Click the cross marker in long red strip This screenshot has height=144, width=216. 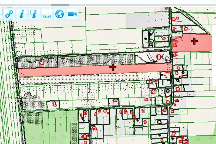(113, 67)
